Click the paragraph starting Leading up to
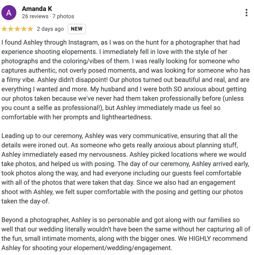254x255 pixels. (x=125, y=169)
